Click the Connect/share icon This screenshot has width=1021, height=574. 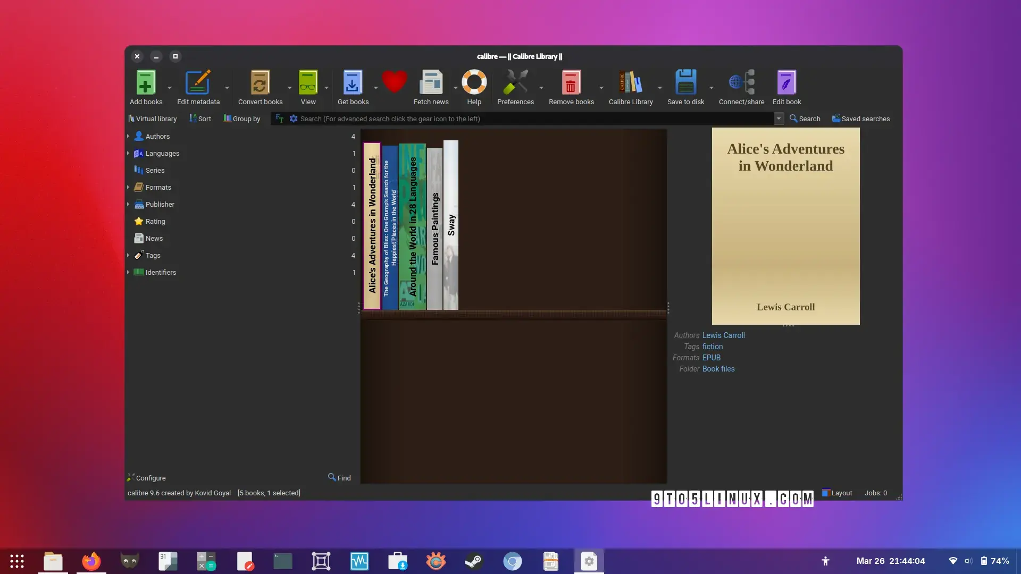[x=741, y=83]
